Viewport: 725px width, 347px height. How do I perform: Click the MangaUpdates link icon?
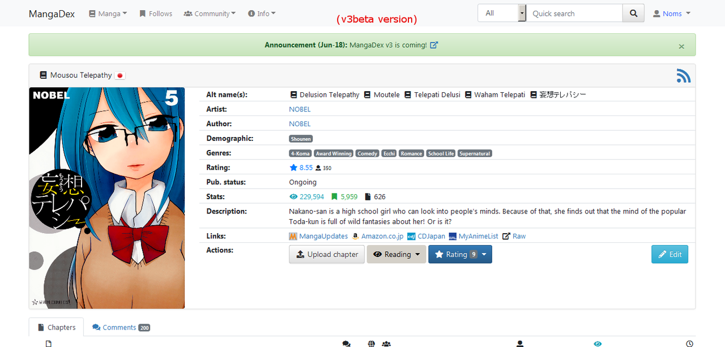pyautogui.click(x=293, y=236)
